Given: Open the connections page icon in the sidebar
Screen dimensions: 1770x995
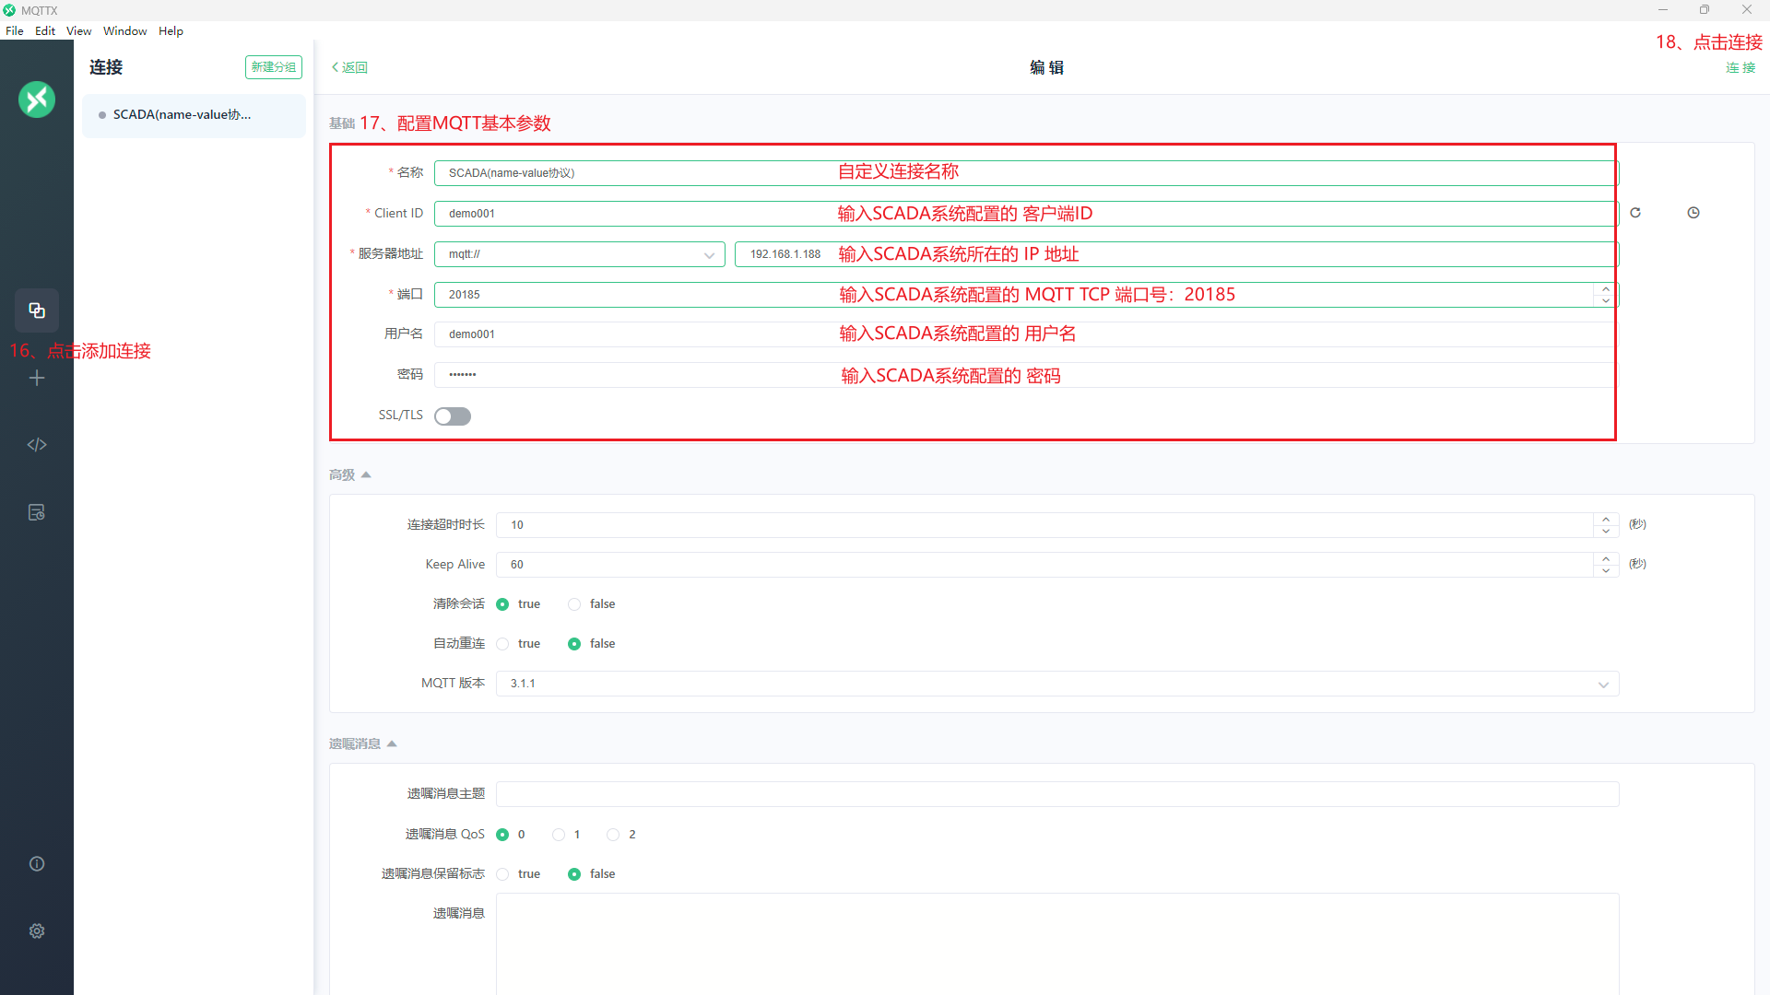Looking at the screenshot, I should click(x=37, y=310).
